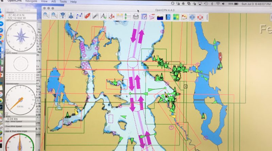Image resolution: width=272 pixels, height=151 pixels.
Task: Toggle chart text display icon
Action: tap(104, 16)
